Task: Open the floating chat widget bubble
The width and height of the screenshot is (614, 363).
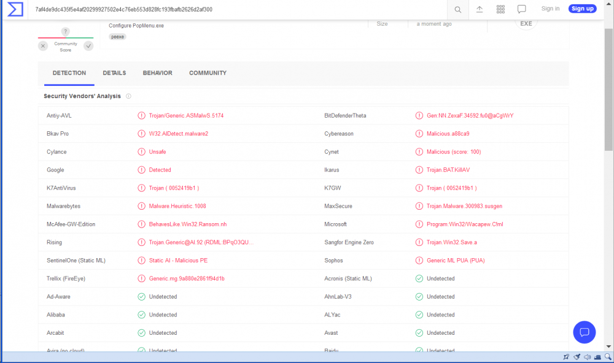Action: point(584,332)
